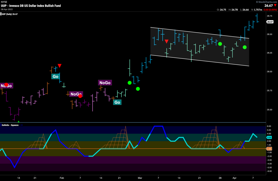Click the -3.00 oscillator axis label
This screenshot has height=181, width=278.
[269, 160]
